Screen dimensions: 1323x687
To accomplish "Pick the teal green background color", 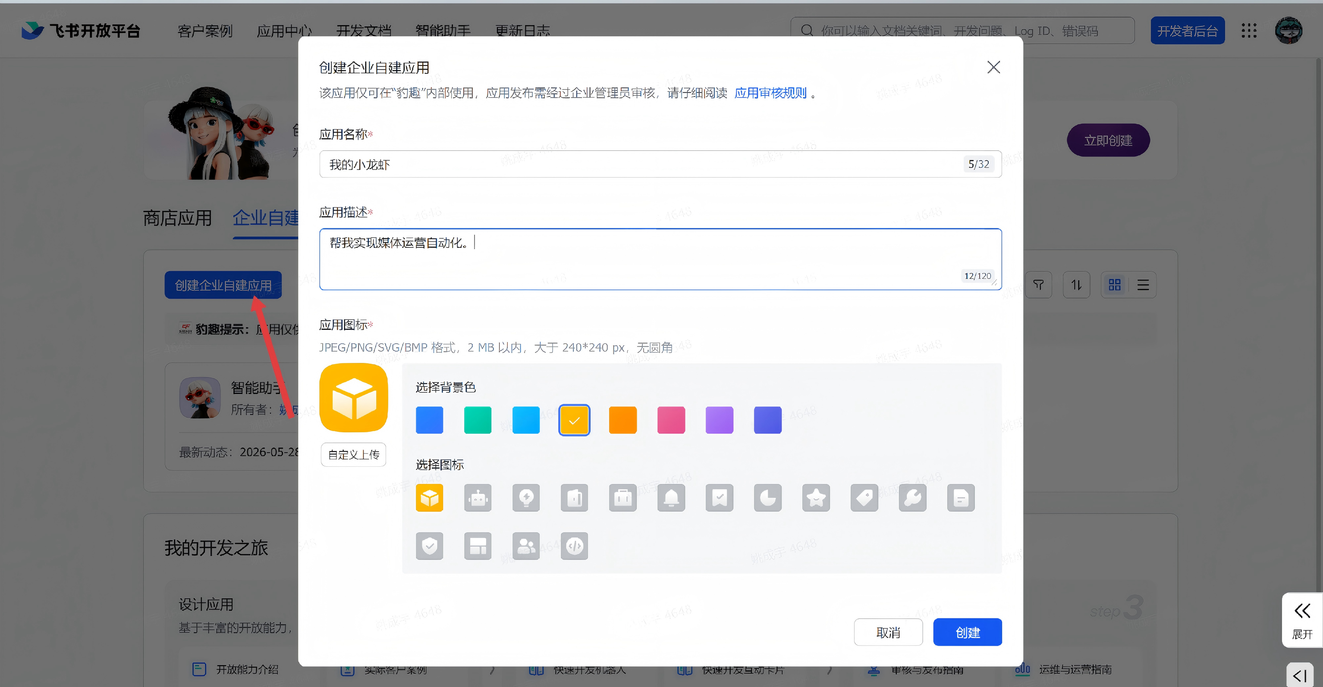I will click(478, 420).
